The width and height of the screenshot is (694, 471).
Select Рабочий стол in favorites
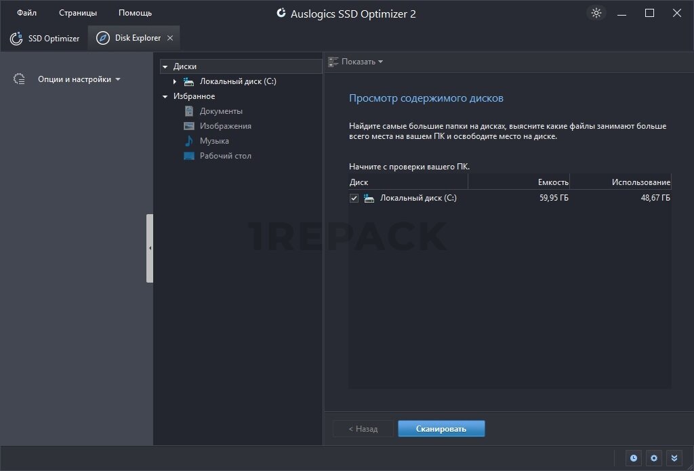point(225,156)
